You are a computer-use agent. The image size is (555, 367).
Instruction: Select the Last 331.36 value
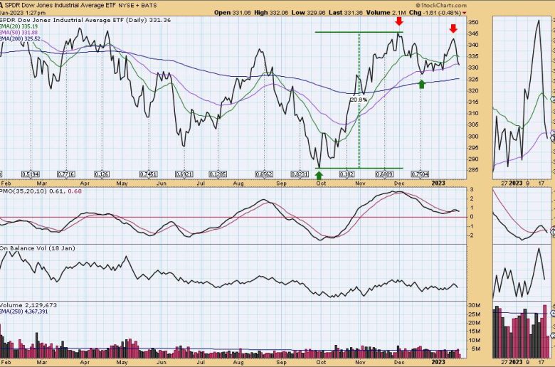pos(346,12)
